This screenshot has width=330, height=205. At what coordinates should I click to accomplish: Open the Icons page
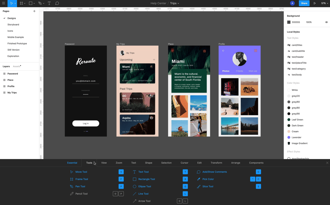[10, 31]
